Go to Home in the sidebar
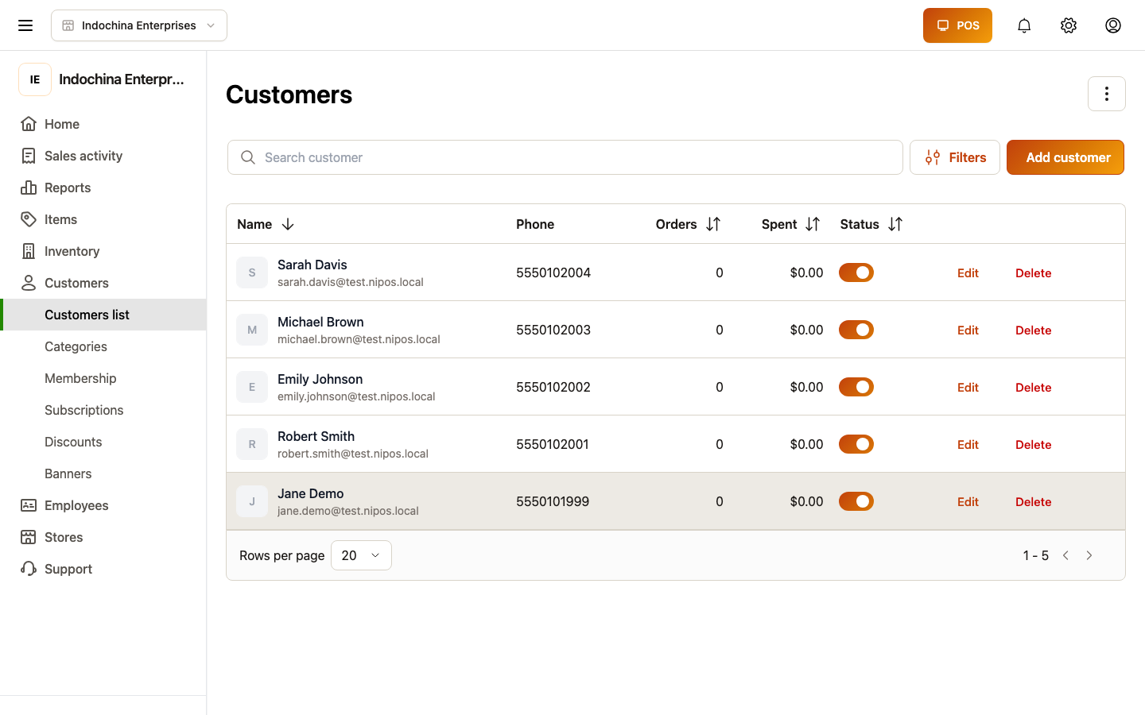 tap(103, 124)
